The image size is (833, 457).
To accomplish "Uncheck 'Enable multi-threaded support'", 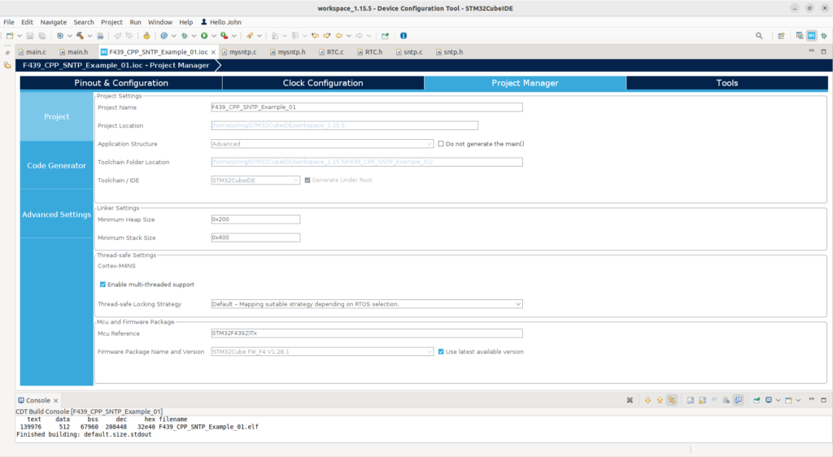I will [x=102, y=285].
